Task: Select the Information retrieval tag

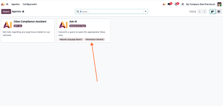Action: (x=95, y=39)
